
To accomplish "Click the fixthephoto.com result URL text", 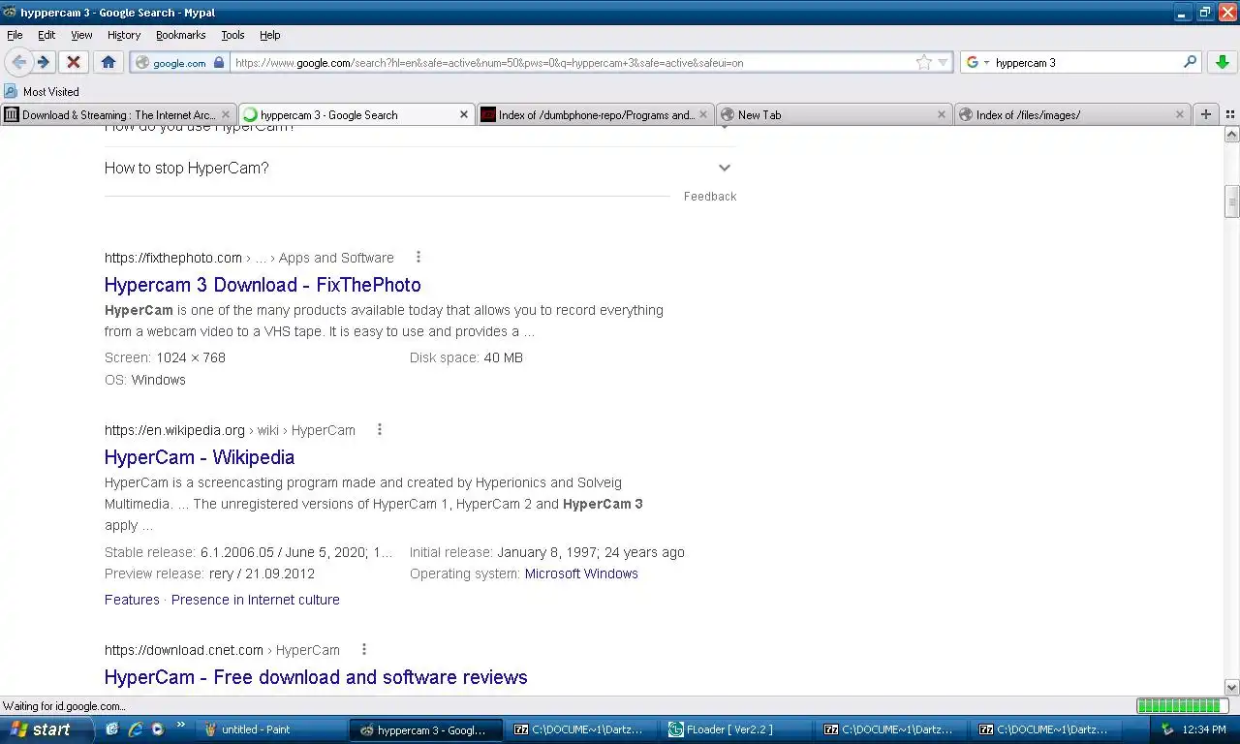I will click(x=173, y=258).
